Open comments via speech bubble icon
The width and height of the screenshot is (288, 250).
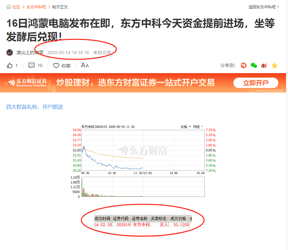(x=32, y=65)
